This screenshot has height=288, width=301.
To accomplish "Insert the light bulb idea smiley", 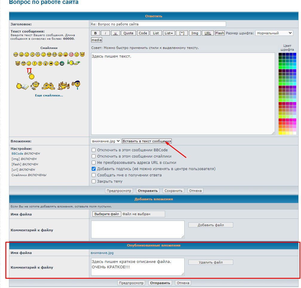I will 45,63.
